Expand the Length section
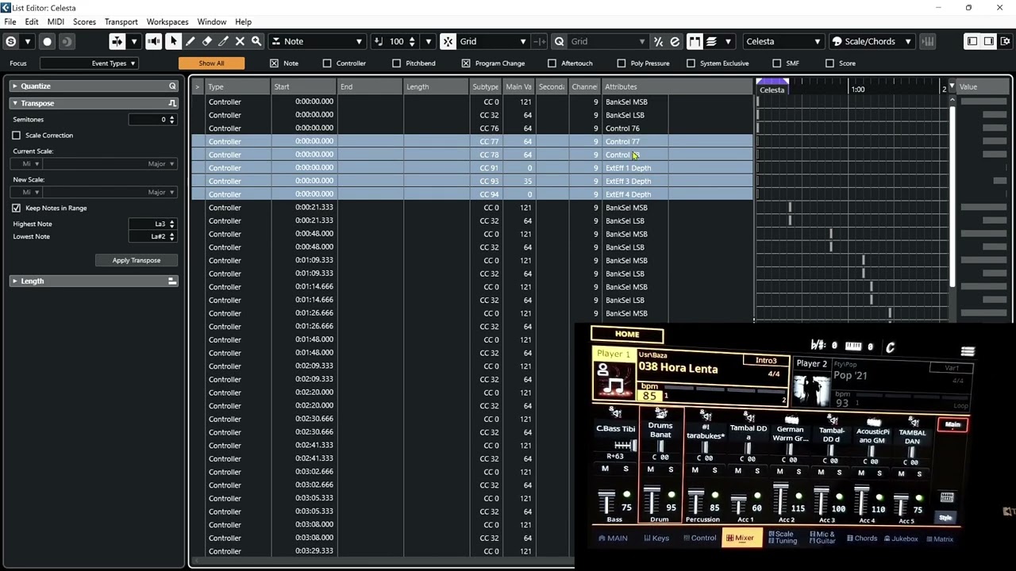Image resolution: width=1016 pixels, height=571 pixels. pos(14,281)
